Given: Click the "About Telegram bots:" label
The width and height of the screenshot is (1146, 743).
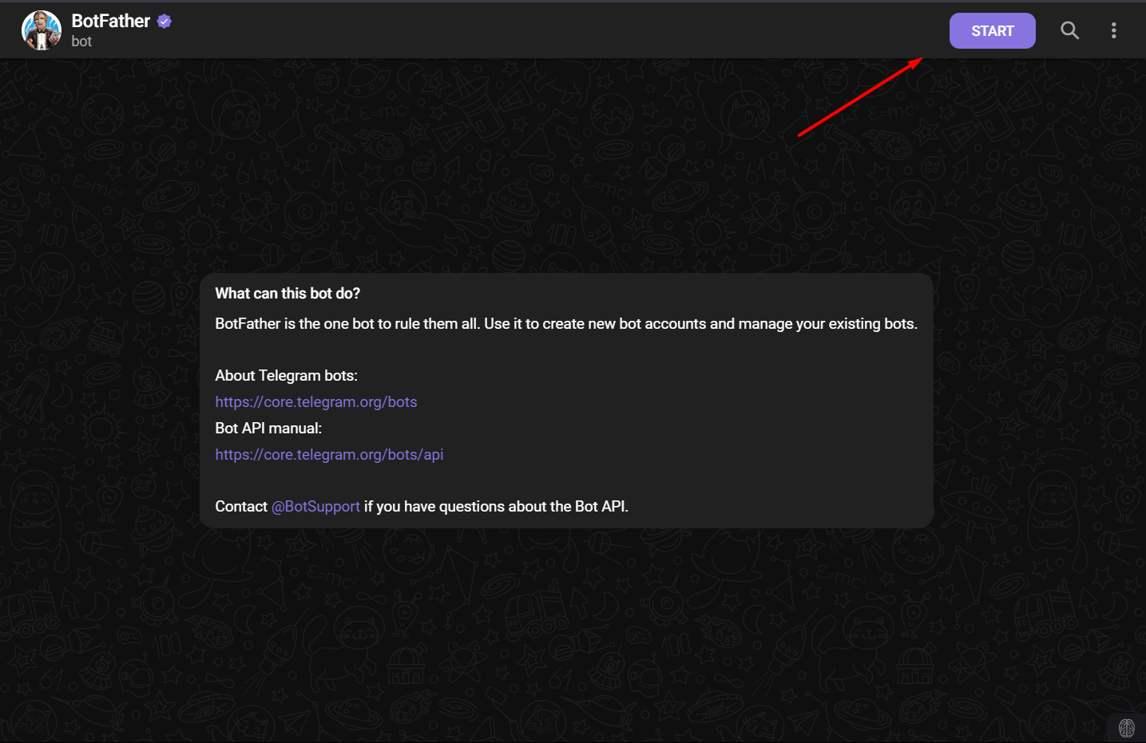Looking at the screenshot, I should tap(286, 376).
